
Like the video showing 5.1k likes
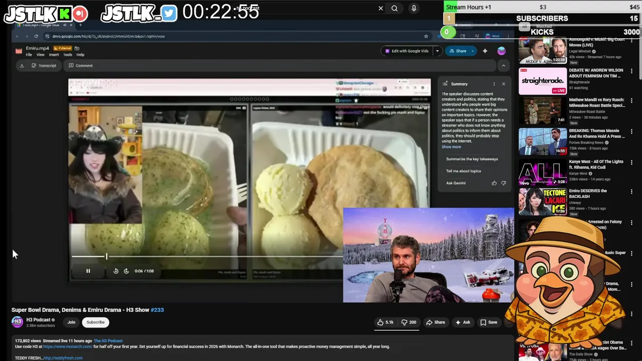point(385,322)
